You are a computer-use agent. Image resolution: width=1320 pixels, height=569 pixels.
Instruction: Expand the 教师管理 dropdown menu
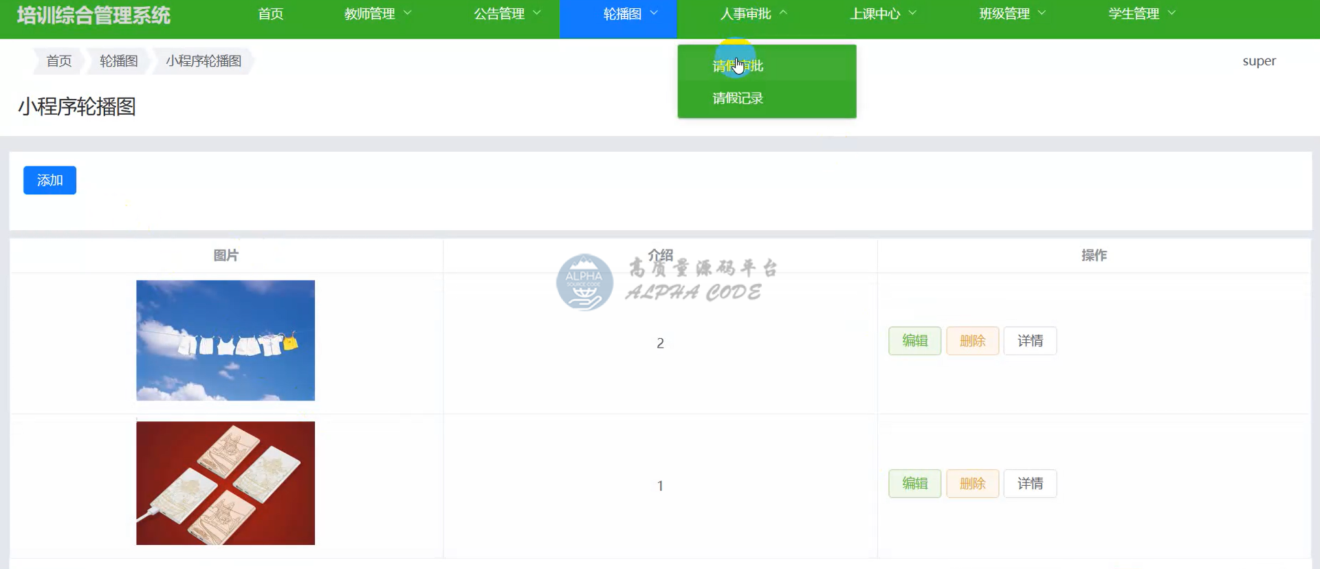377,14
